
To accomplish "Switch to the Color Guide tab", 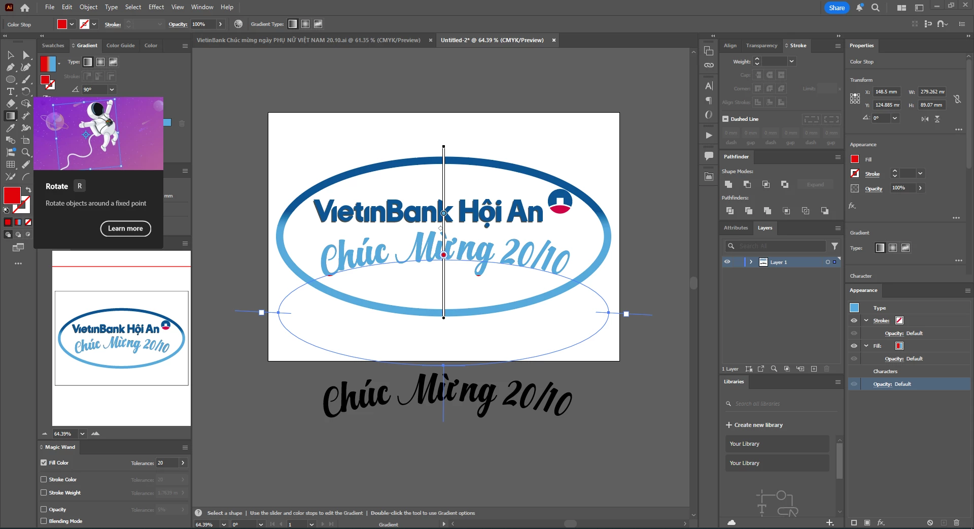I will point(120,46).
